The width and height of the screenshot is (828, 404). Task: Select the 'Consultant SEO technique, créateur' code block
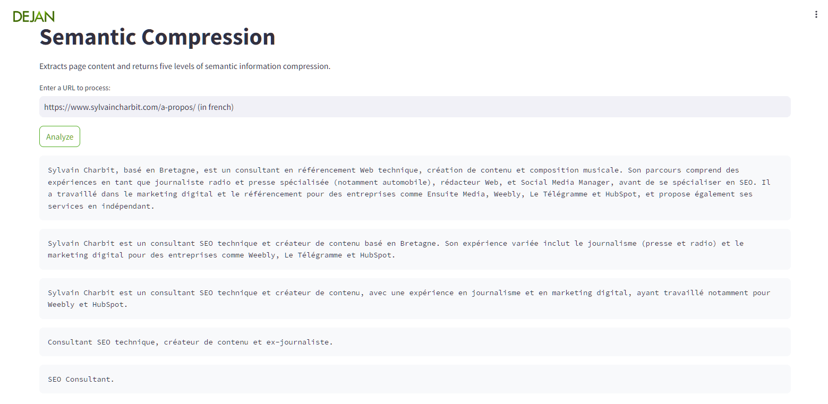[415, 342]
